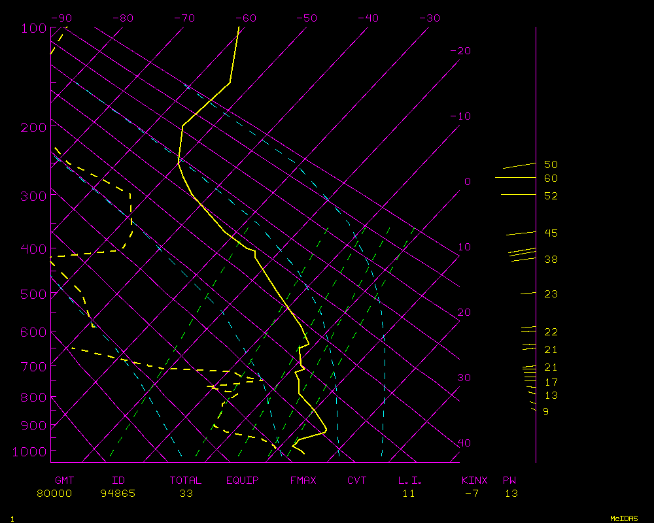Click the FMAX header label
The image size is (654, 523).
303,481
